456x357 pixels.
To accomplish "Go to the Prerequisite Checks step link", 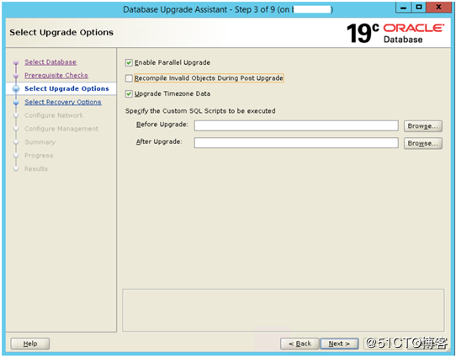I will (56, 75).
